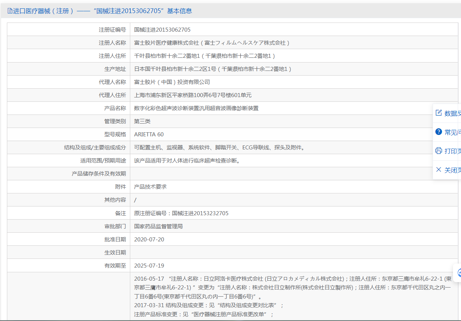Image resolution: width=461 pixels, height=321 pixels.
Task: Select the 生产地址 value 日本国千叶县柏市
Action: pos(213,69)
